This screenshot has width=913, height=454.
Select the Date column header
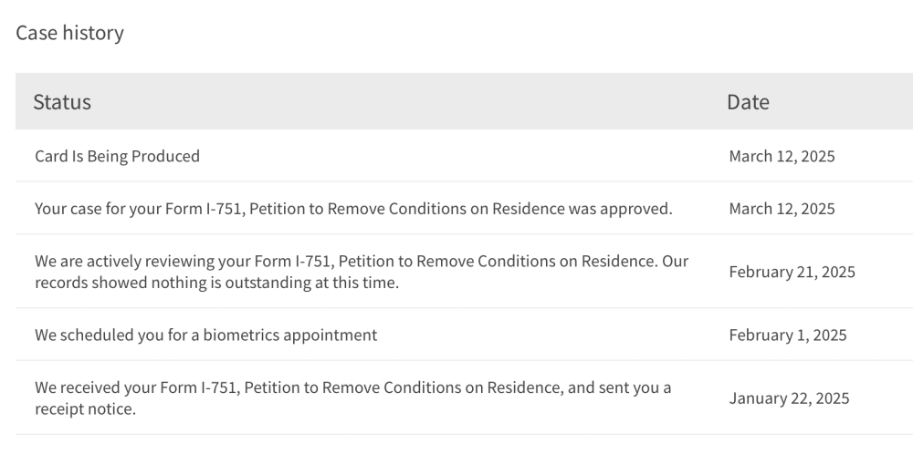click(x=748, y=102)
